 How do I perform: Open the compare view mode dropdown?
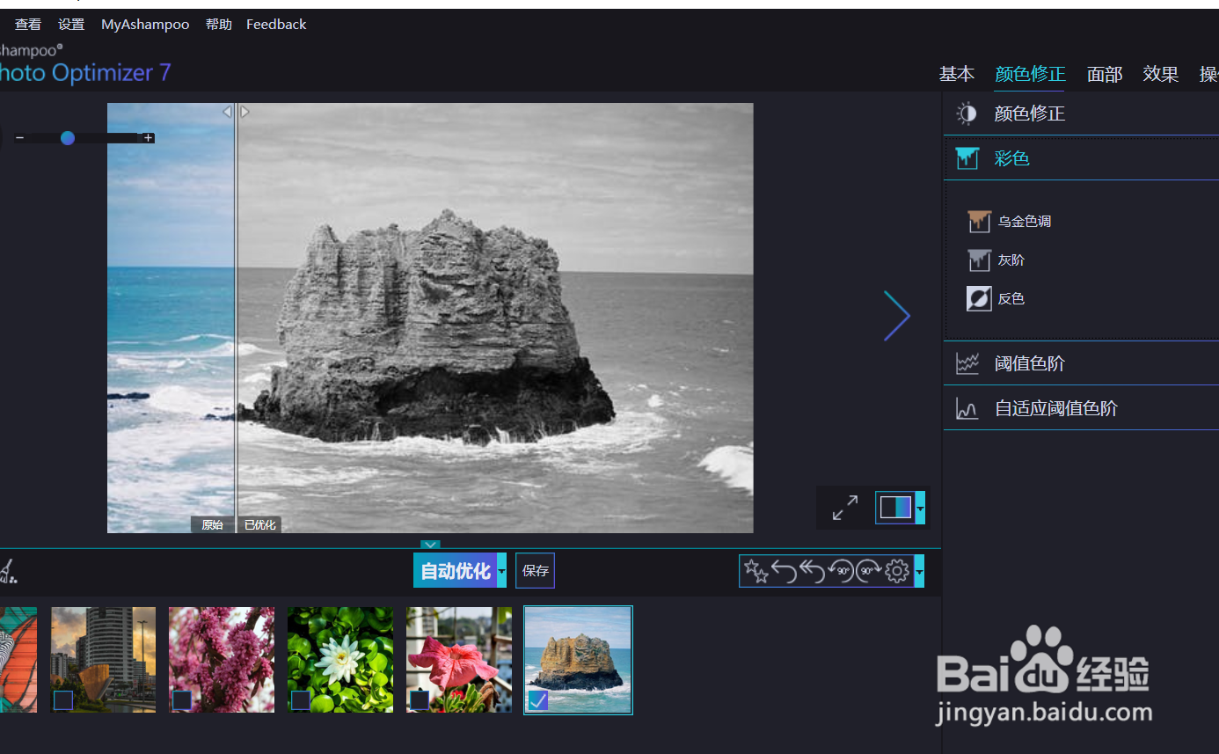click(920, 508)
